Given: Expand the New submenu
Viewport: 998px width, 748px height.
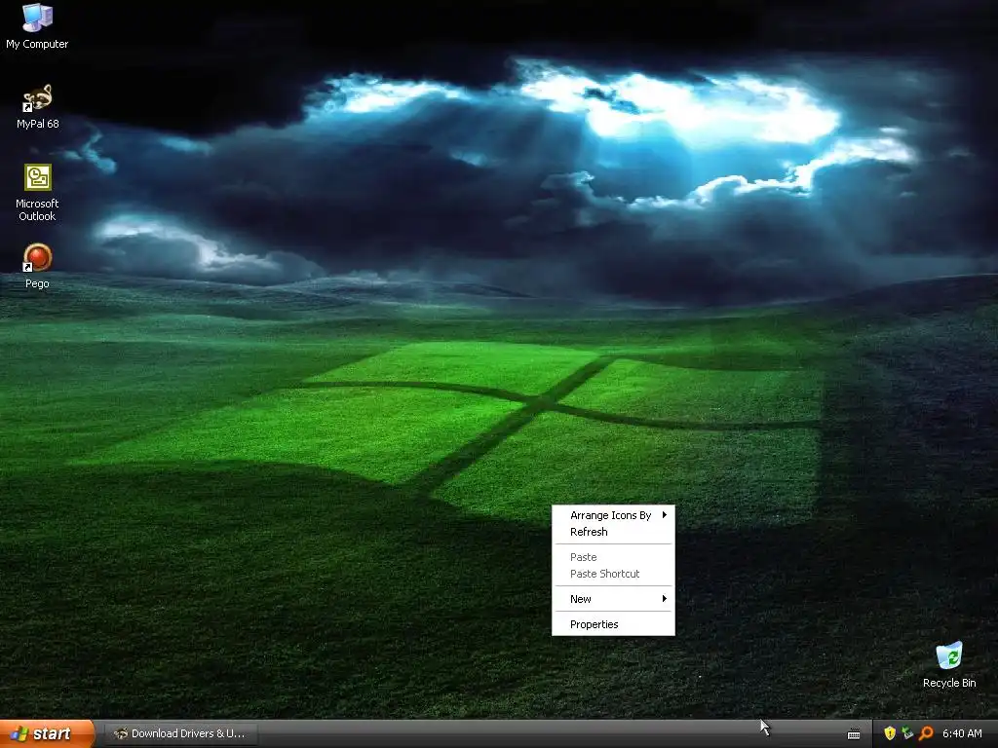Looking at the screenshot, I should tap(613, 599).
